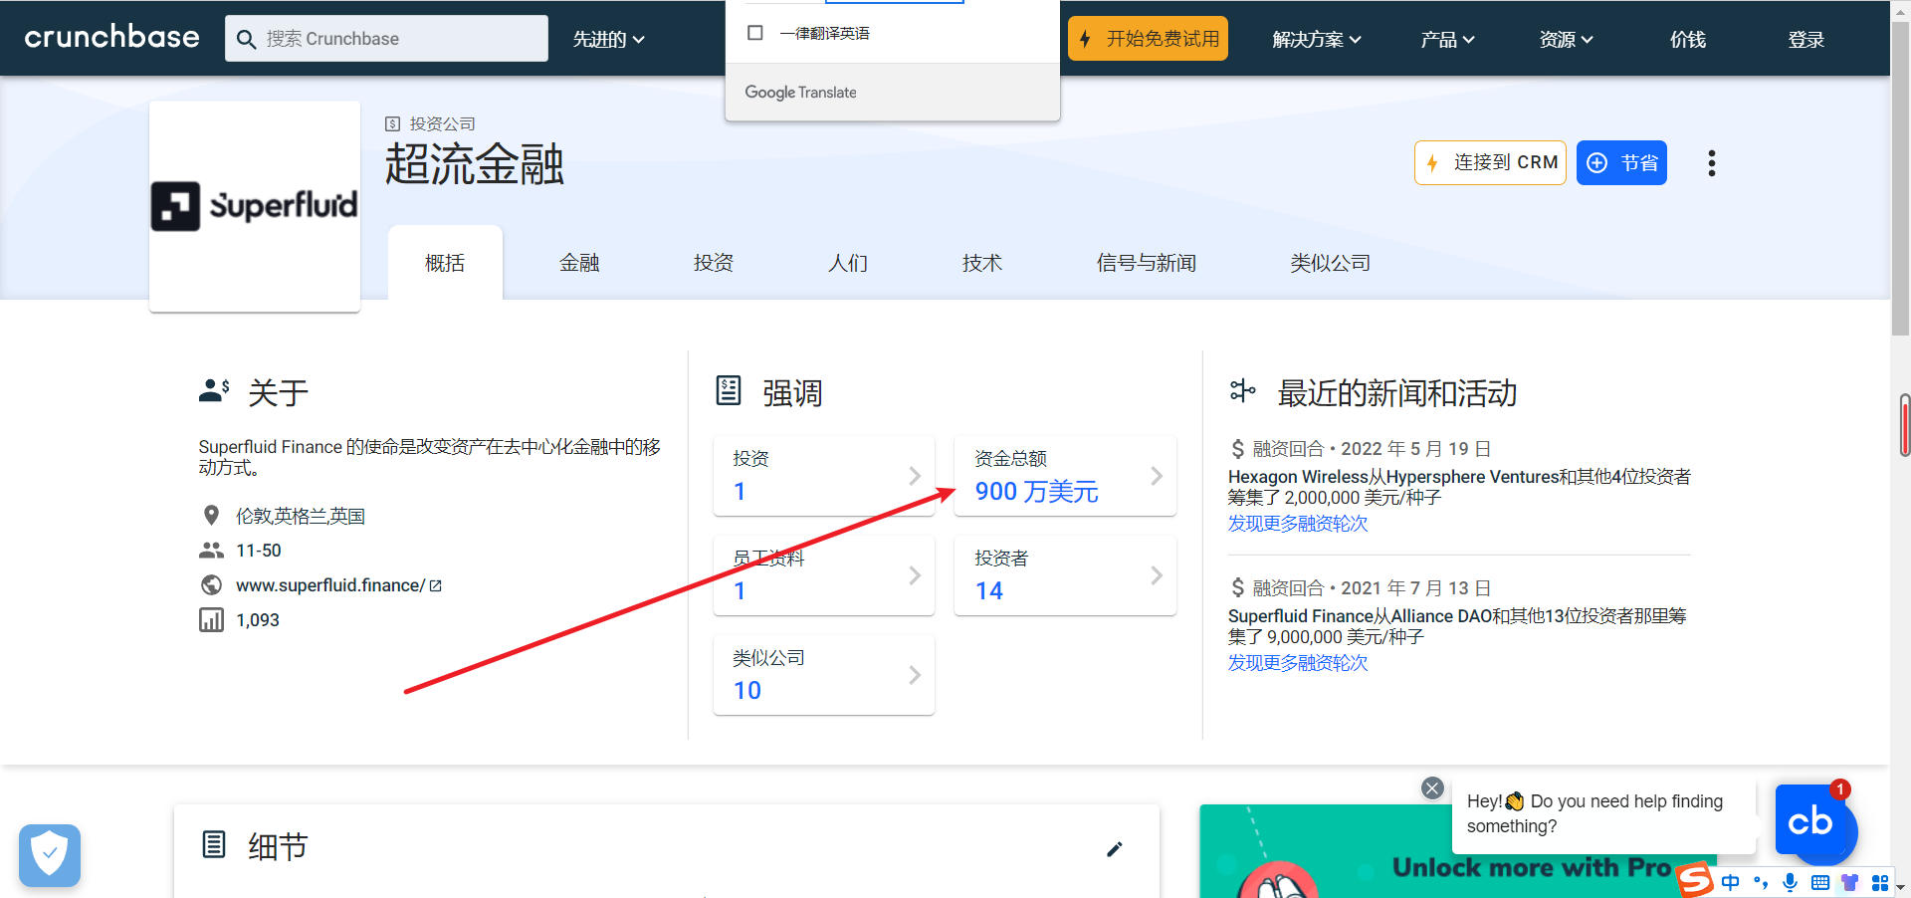Open the Hexagon Wireless funding news item
Image resolution: width=1911 pixels, height=898 pixels.
click(1459, 487)
